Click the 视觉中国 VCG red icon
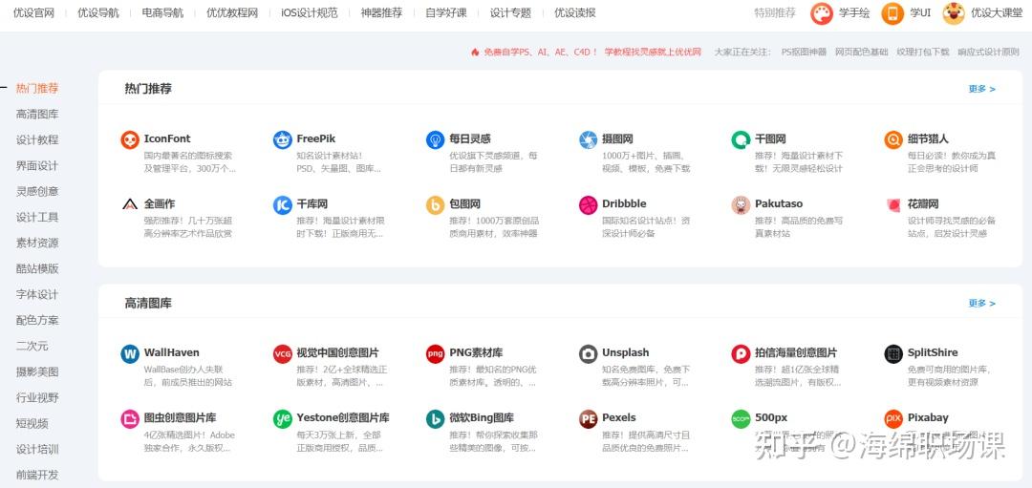The height and width of the screenshot is (488, 1032). coord(282,353)
